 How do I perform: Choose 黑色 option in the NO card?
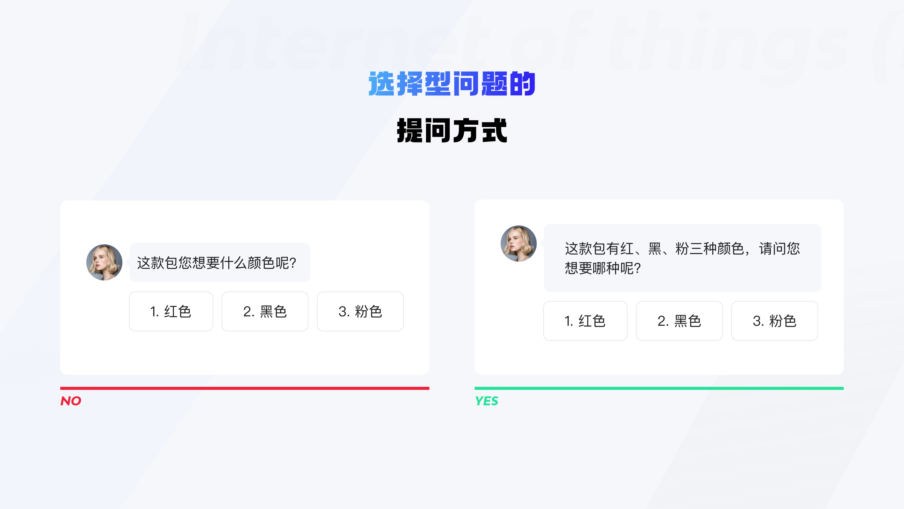click(265, 311)
